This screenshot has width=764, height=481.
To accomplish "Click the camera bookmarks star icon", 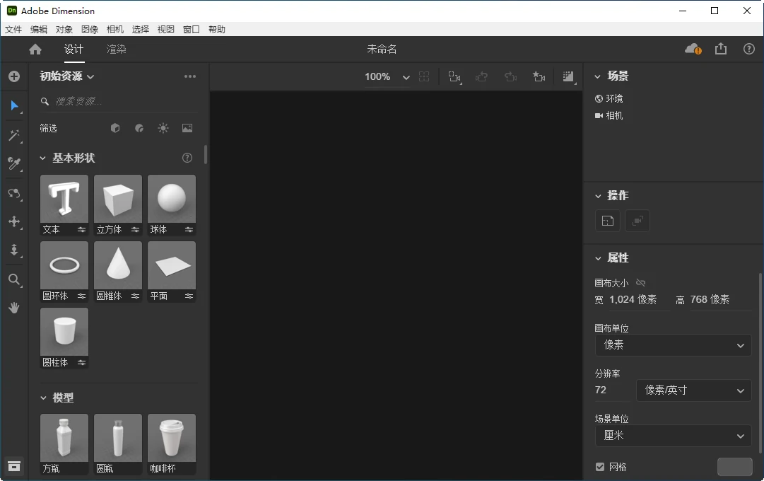I will tap(539, 76).
